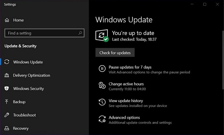Click the vertical scrollbar on the right

223,60
